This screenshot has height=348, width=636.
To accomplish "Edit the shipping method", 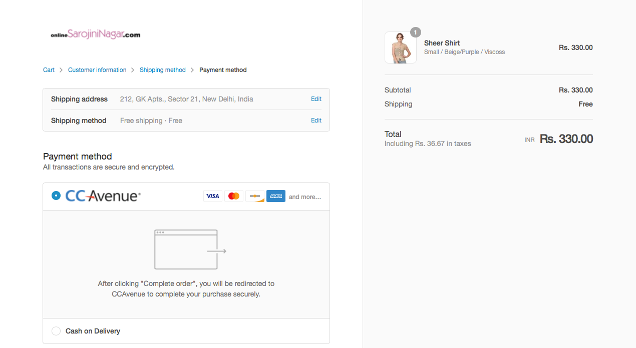I will coord(316,120).
